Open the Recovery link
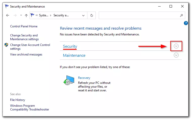This screenshot has height=121, width=193. coord(84,78)
